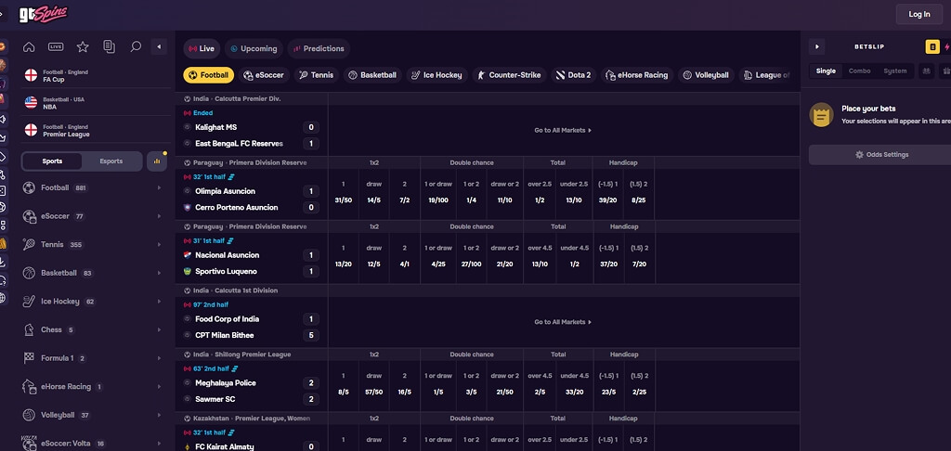Screen dimensions: 951x451
Task: Go to All Markets for Kalighat MS
Action: click(563, 130)
